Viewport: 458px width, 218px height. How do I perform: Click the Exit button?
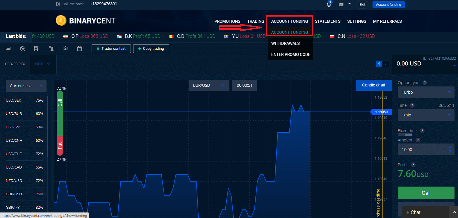(x=362, y=5)
